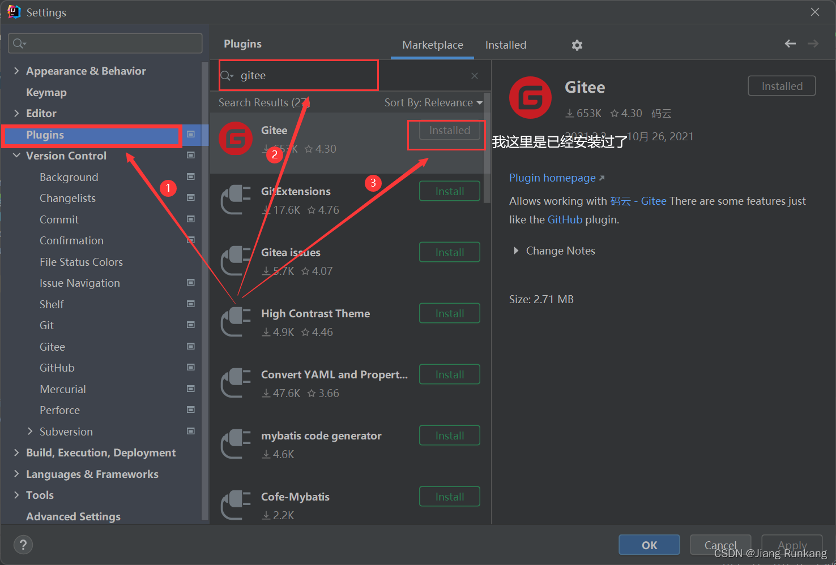This screenshot has height=565, width=836.
Task: Click the project-level icon beside Version Control
Action: pyautogui.click(x=191, y=156)
